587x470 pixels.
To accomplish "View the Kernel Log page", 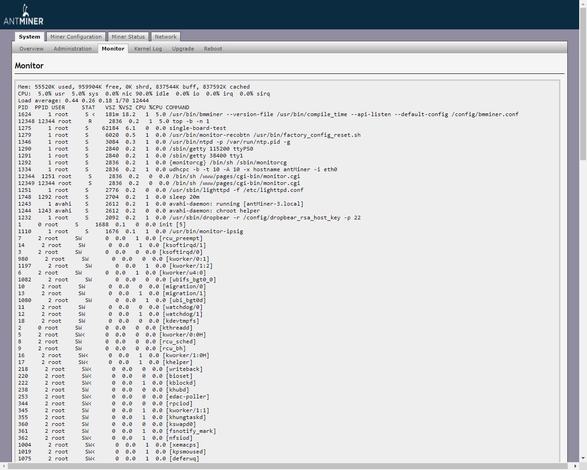I will click(148, 49).
